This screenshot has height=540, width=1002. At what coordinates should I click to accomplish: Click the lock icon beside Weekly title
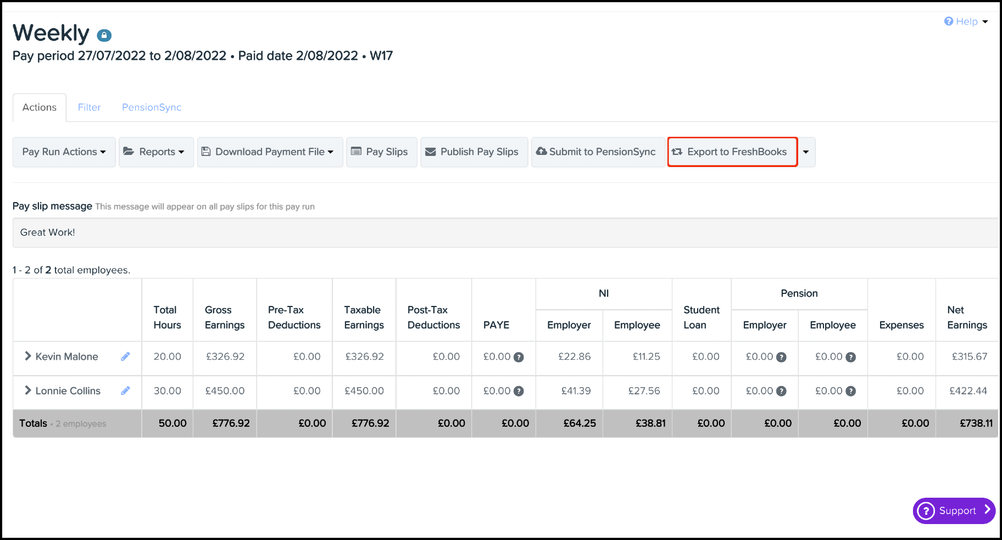tap(104, 36)
